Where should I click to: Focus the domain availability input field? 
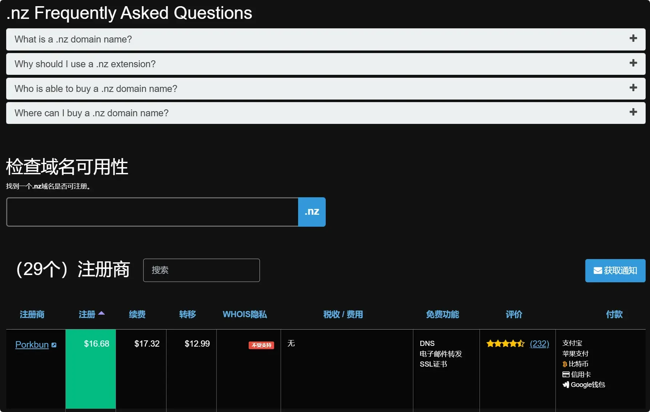click(152, 212)
